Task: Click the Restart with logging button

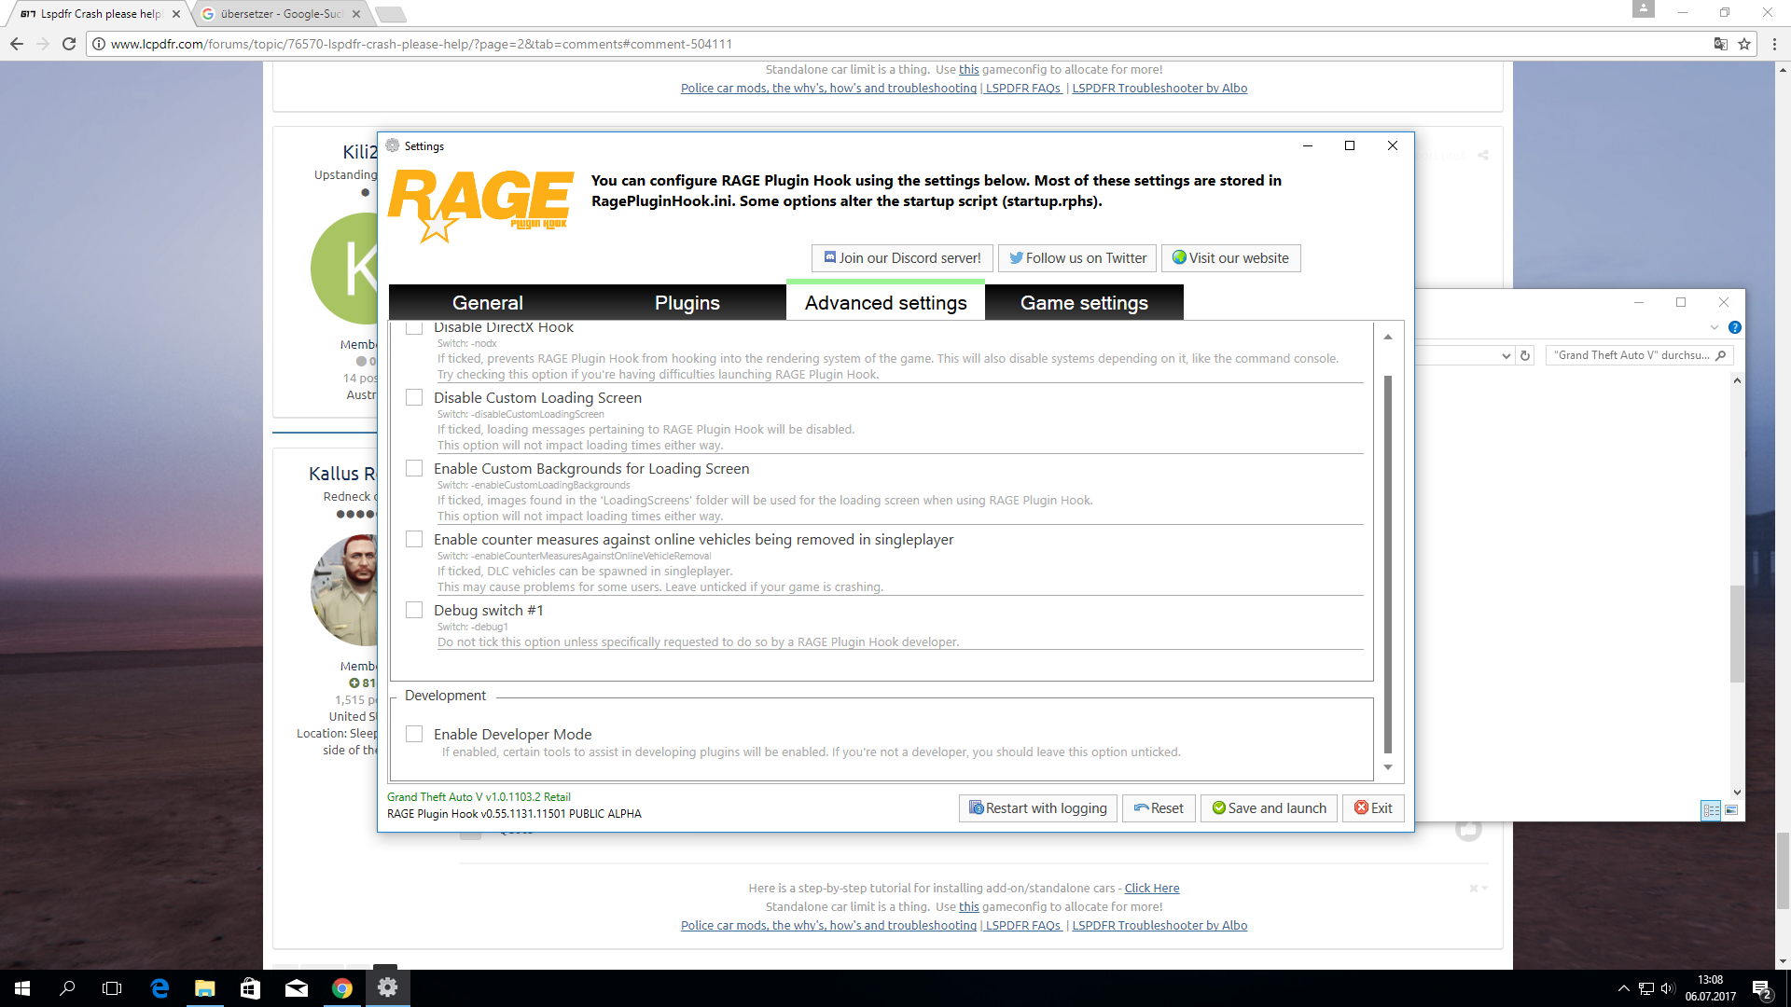Action: point(1037,808)
